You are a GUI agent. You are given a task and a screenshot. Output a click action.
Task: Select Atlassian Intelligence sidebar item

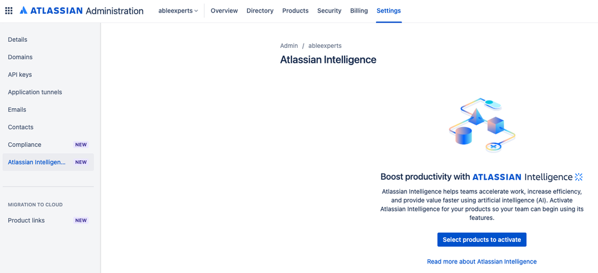(x=48, y=162)
